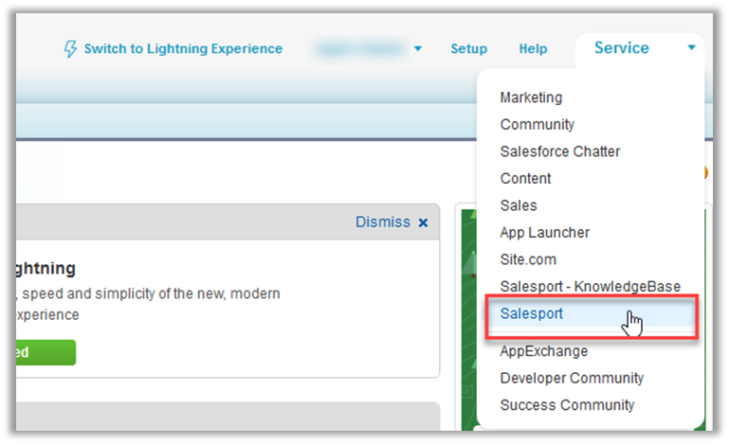This screenshot has height=444, width=729.
Task: Switch to Lightning Experience link
Action: (183, 48)
